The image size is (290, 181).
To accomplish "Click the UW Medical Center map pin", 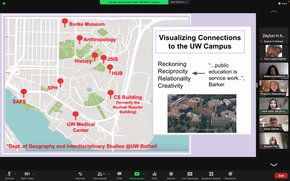I will (75, 115).
